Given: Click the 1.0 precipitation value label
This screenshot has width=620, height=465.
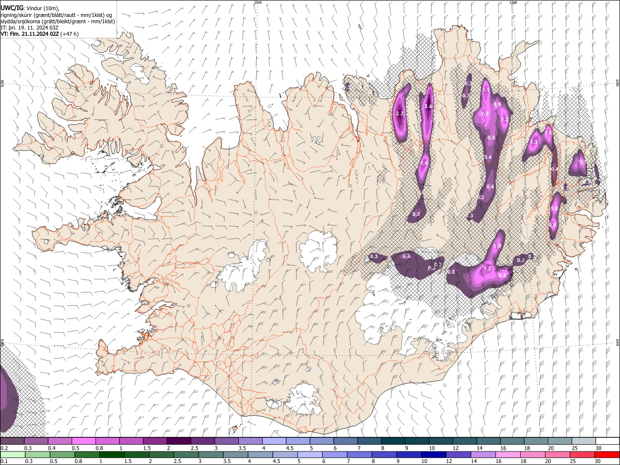Looking at the screenshot, I should coord(548,132).
